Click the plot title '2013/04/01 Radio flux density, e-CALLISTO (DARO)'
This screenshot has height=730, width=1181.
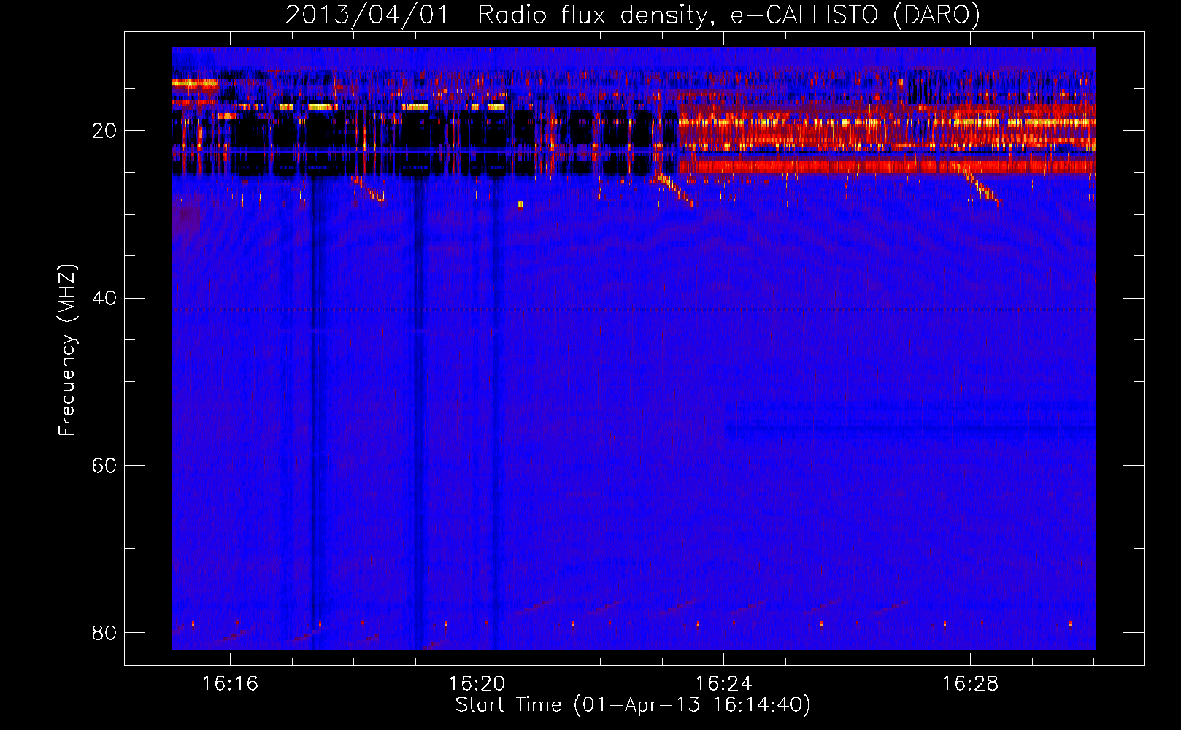tap(632, 15)
